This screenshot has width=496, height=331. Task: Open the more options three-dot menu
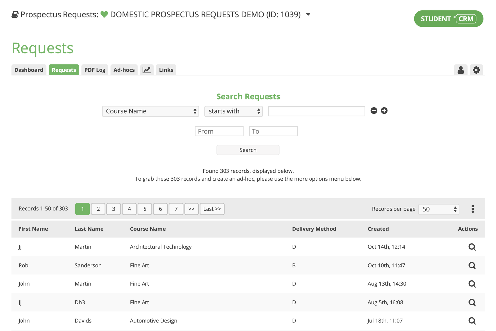(x=473, y=209)
